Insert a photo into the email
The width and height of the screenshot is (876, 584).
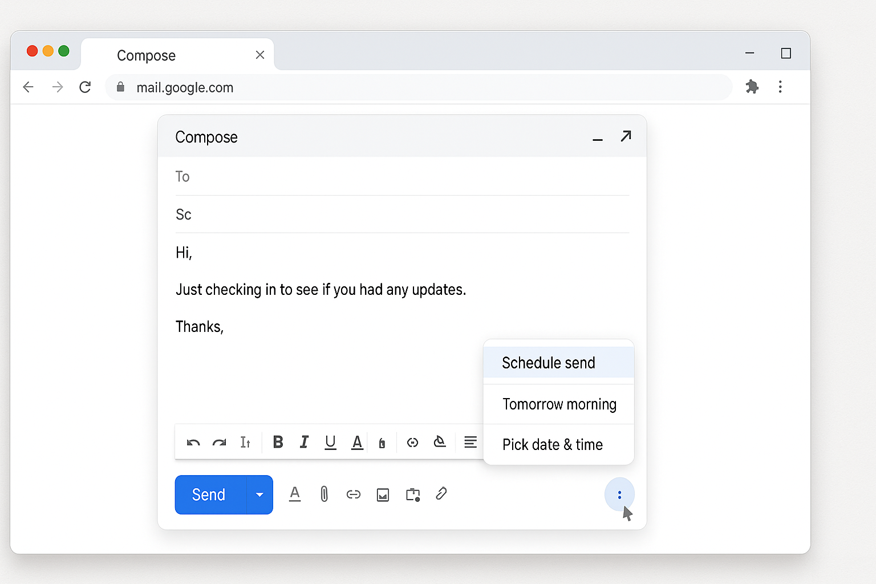[383, 495]
